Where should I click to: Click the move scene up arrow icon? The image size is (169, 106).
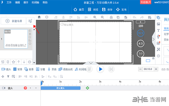[19, 62]
